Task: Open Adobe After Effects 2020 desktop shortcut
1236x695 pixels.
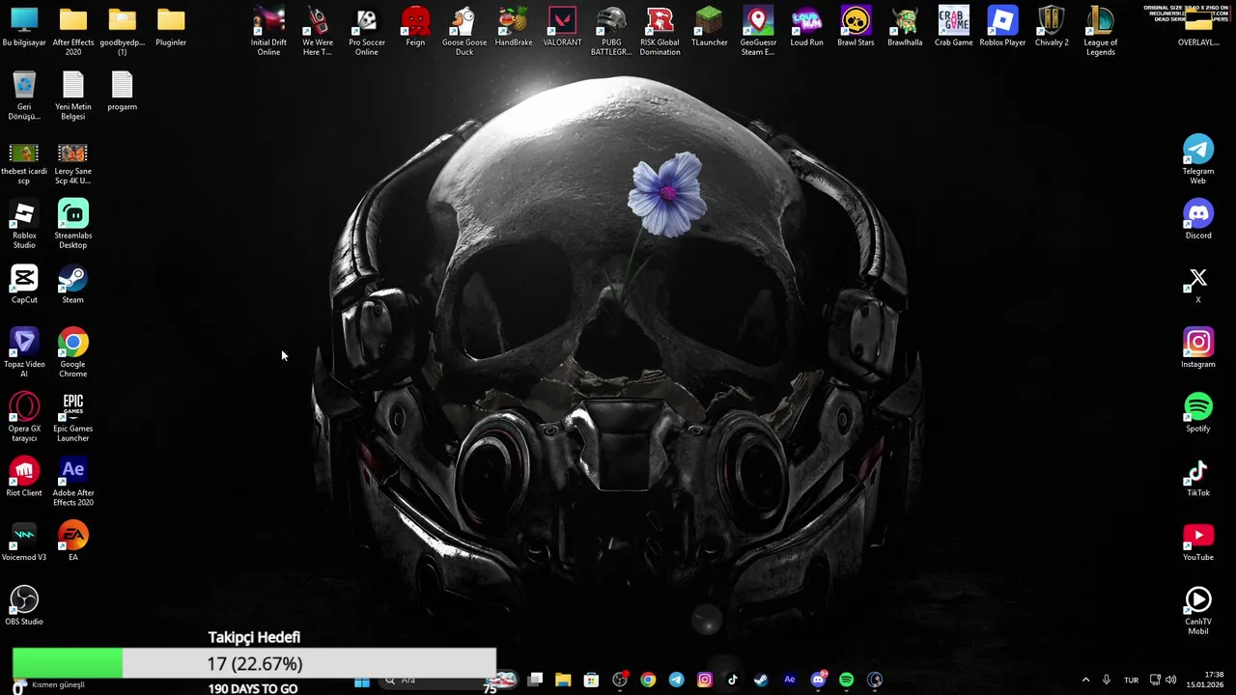Action: pyautogui.click(x=73, y=483)
